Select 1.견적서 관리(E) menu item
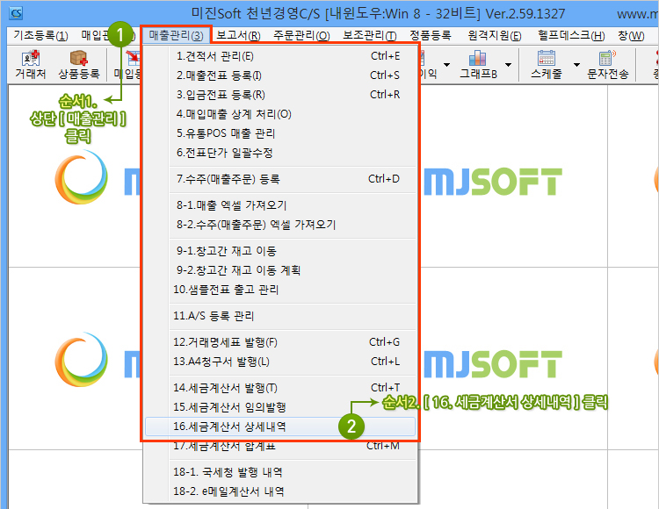Screen dimensions: 659x509 [x=280, y=56]
